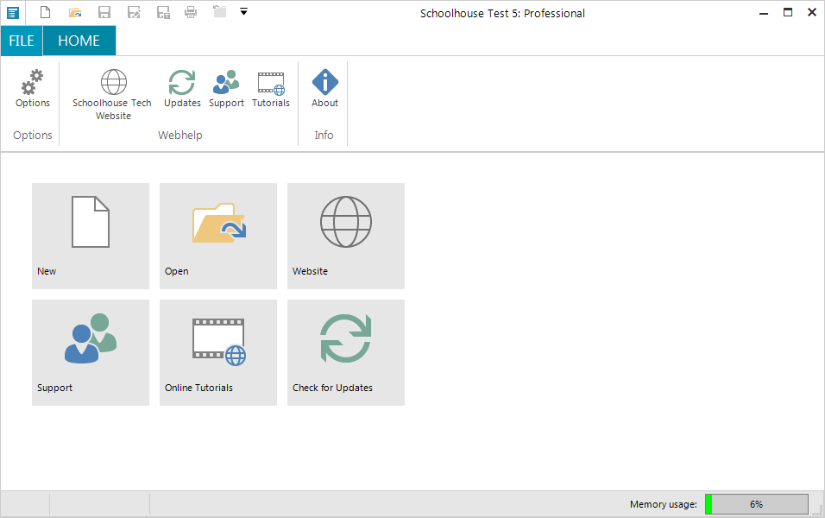This screenshot has width=825, height=518.
Task: Click the Support people tile
Action: pos(91,353)
